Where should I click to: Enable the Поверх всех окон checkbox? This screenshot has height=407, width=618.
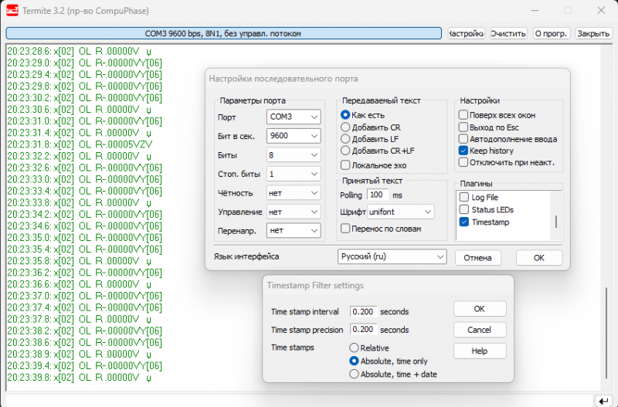(x=463, y=114)
